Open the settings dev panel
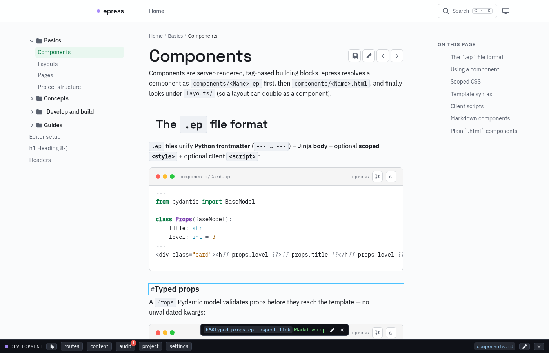 coord(179,346)
